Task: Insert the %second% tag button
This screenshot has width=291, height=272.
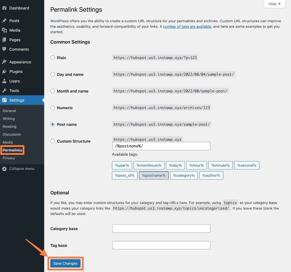Action: pos(247,165)
